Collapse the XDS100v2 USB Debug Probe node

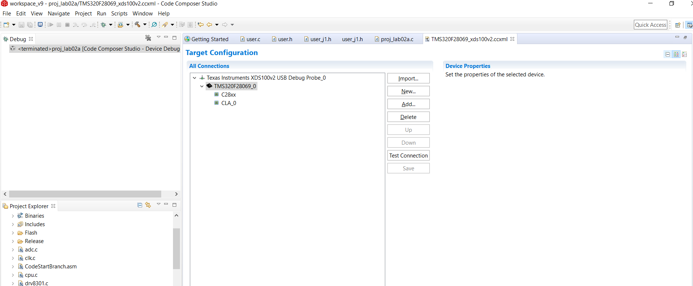point(195,78)
